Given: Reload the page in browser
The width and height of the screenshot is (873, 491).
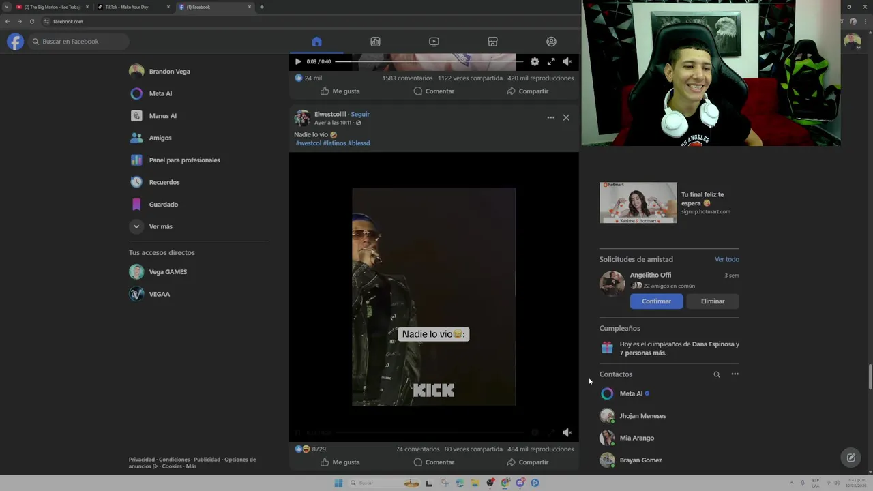Looking at the screenshot, I should [31, 21].
